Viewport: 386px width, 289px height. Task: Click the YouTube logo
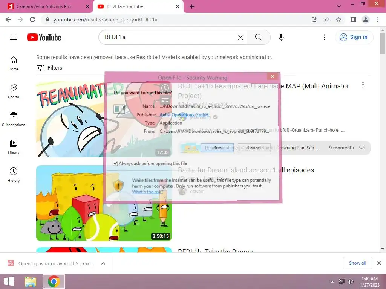44,37
